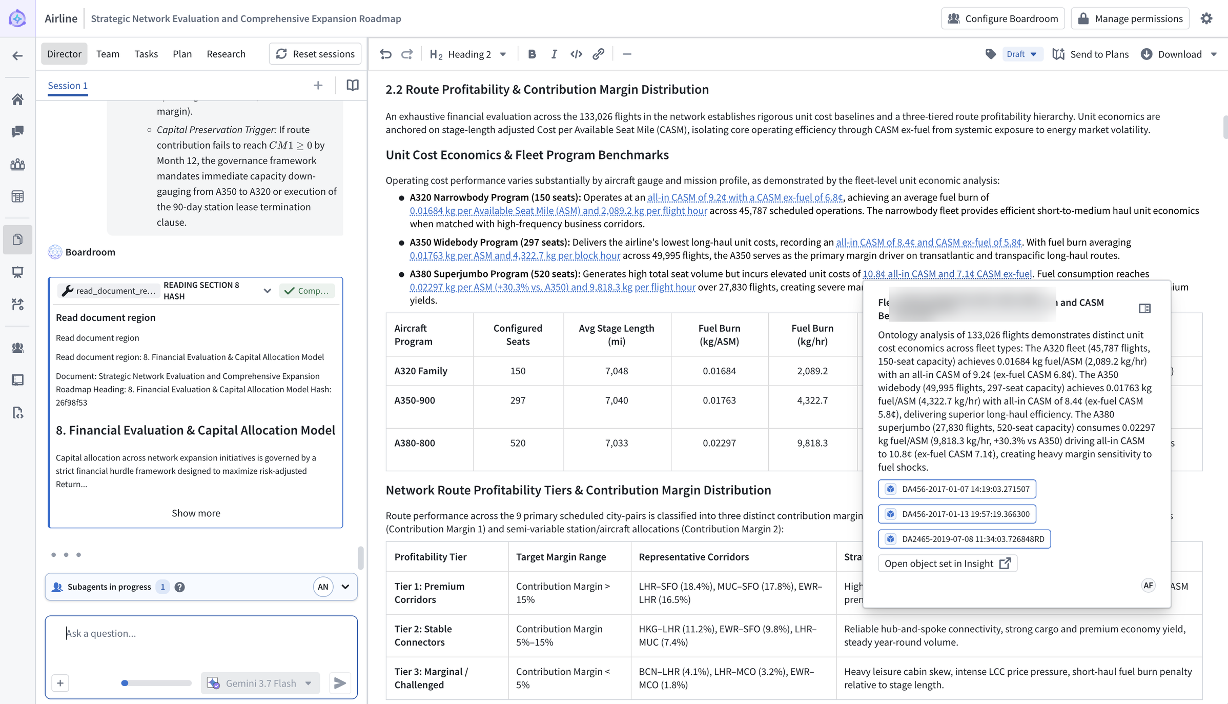Select model from Gemini 3.7 Flash dropdown

(x=260, y=683)
